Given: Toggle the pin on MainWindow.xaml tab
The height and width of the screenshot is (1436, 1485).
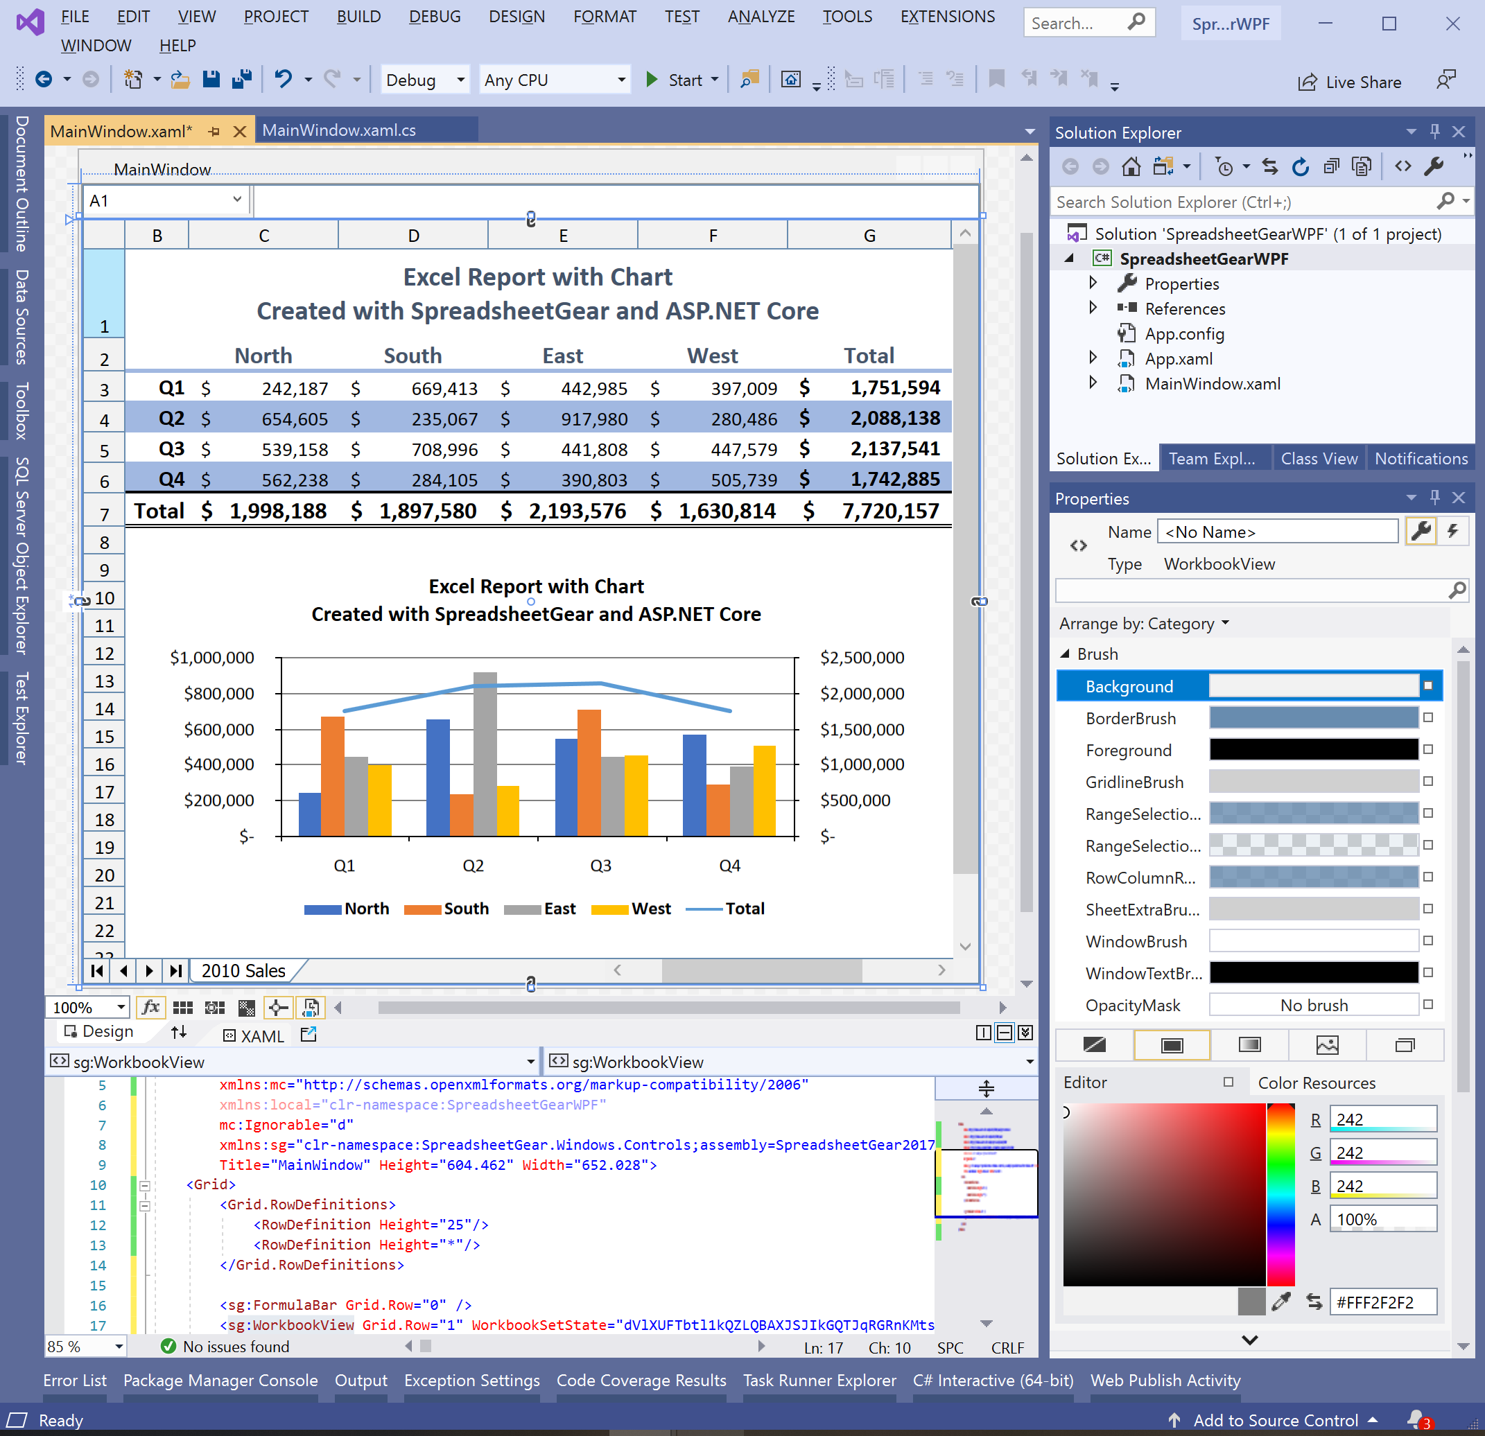Looking at the screenshot, I should tap(214, 132).
